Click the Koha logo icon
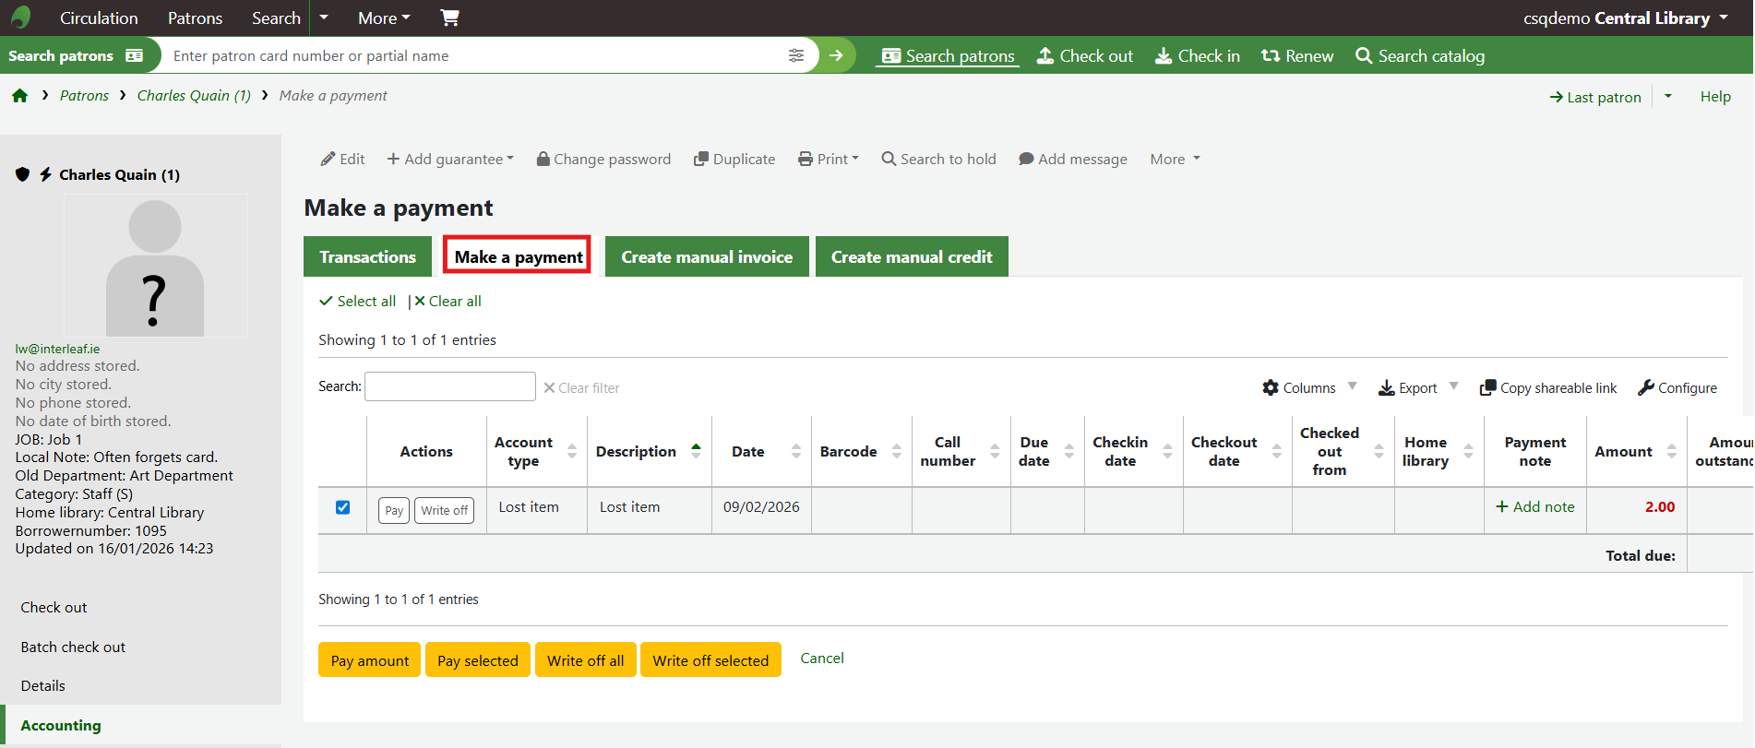The image size is (1755, 748). point(20,18)
